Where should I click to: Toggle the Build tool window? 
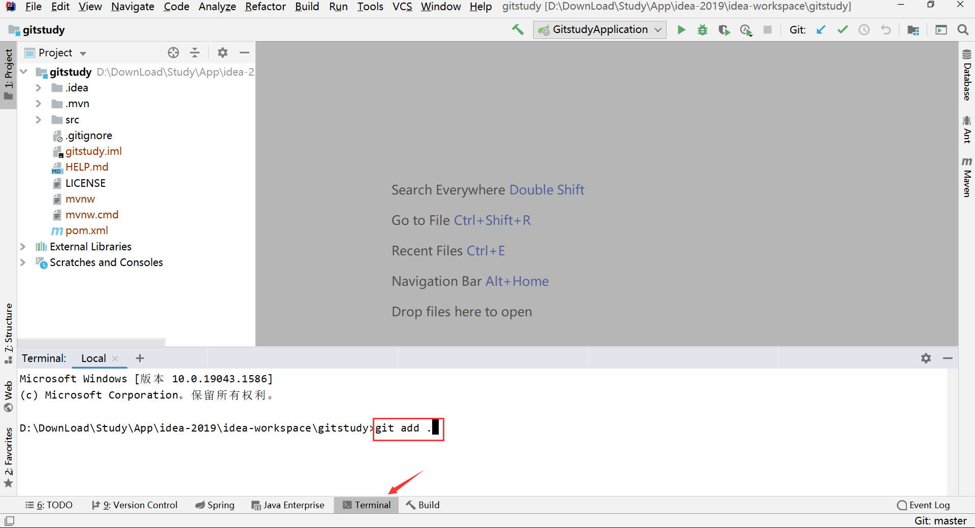[x=423, y=505]
